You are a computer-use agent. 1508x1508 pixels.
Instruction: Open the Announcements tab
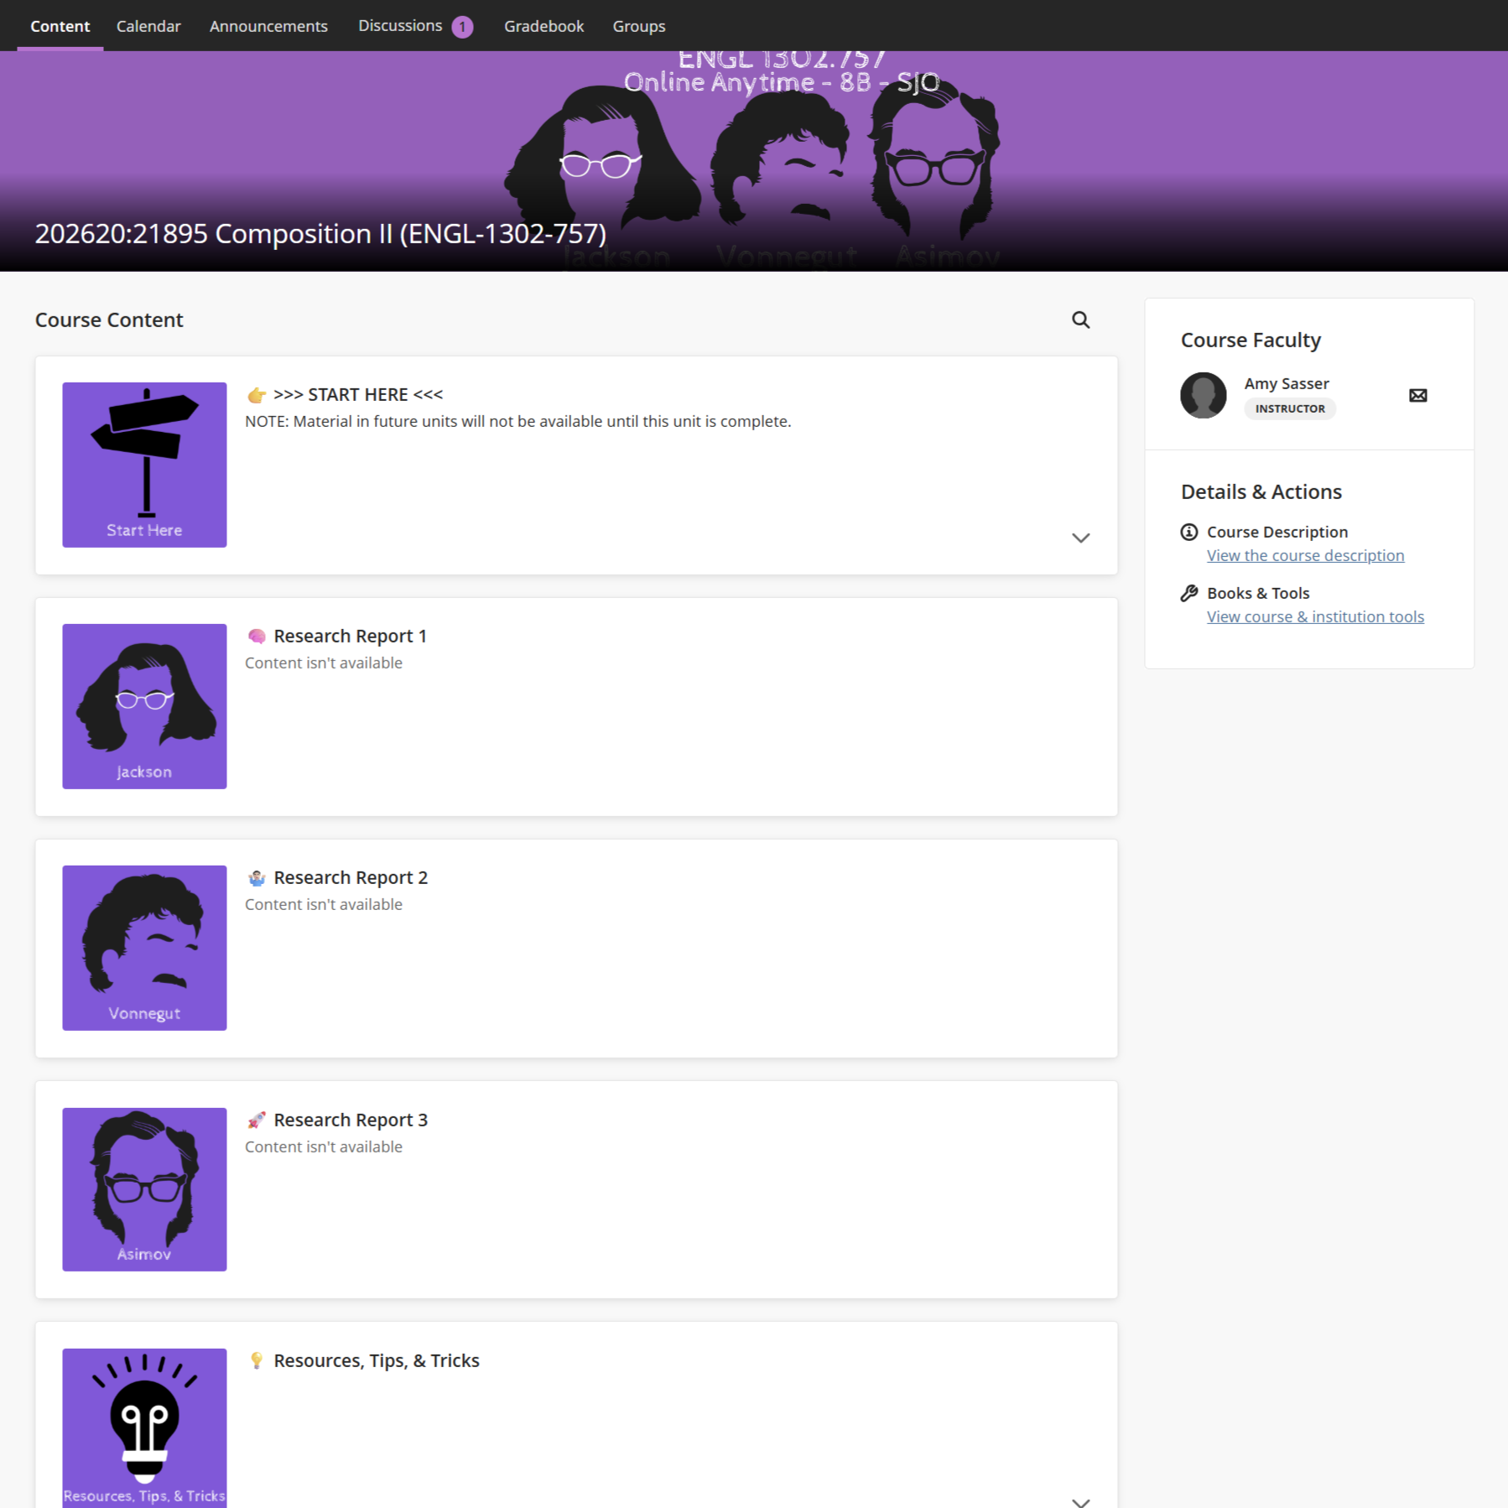[x=268, y=25]
